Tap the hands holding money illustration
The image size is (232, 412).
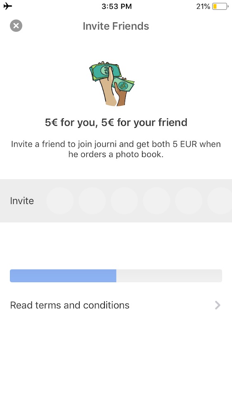(x=111, y=84)
